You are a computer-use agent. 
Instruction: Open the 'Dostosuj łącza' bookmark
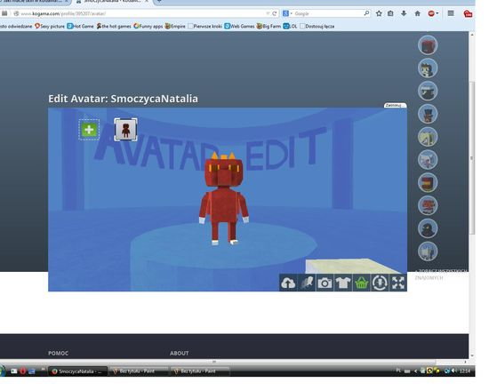point(317,26)
